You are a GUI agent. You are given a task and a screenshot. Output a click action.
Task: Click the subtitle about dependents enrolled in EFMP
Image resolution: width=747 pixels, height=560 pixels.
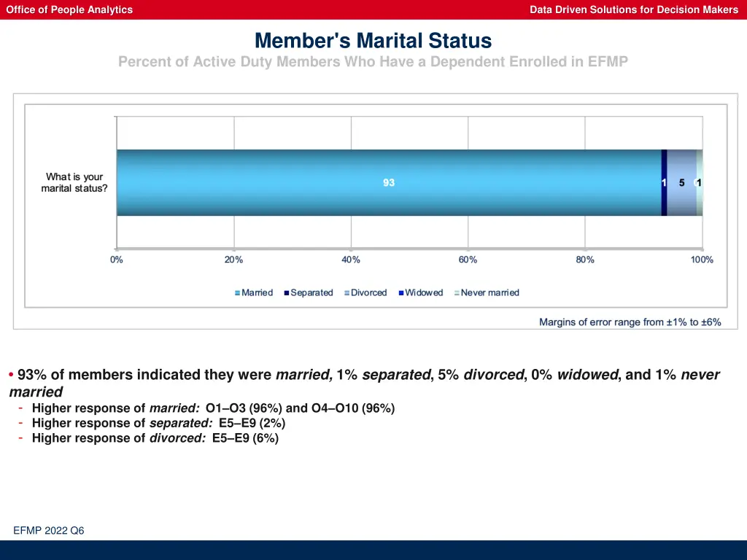click(373, 62)
